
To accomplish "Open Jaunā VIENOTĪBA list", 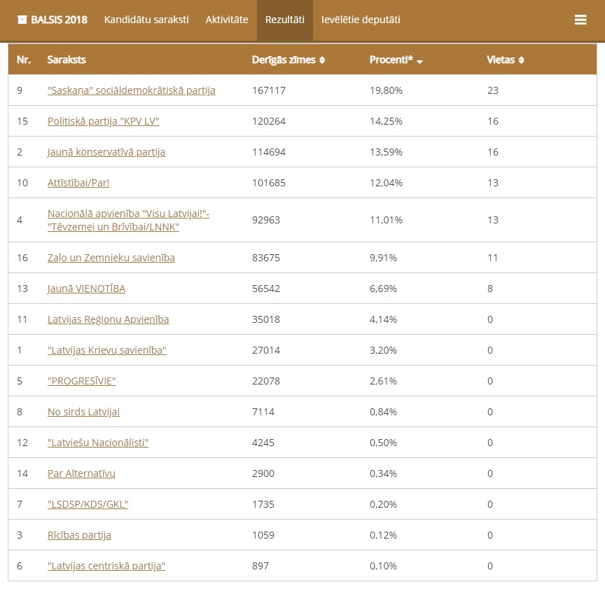I will point(86,289).
